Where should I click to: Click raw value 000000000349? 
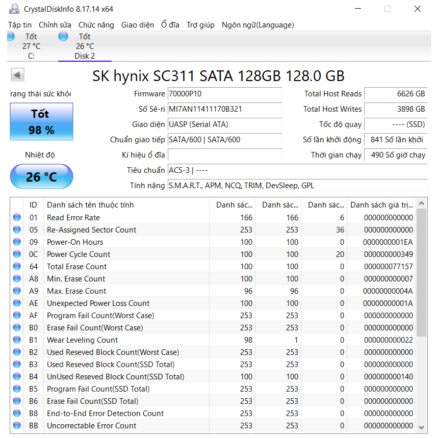[388, 254]
